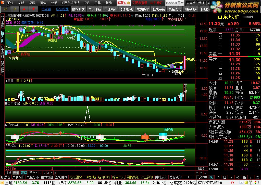Click the smiley face icon near 10.04 low

pyautogui.click(x=172, y=66)
